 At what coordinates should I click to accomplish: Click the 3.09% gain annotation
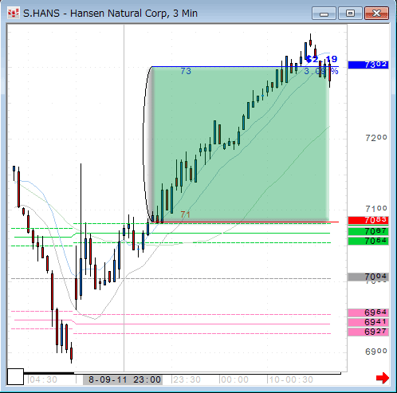(321, 71)
